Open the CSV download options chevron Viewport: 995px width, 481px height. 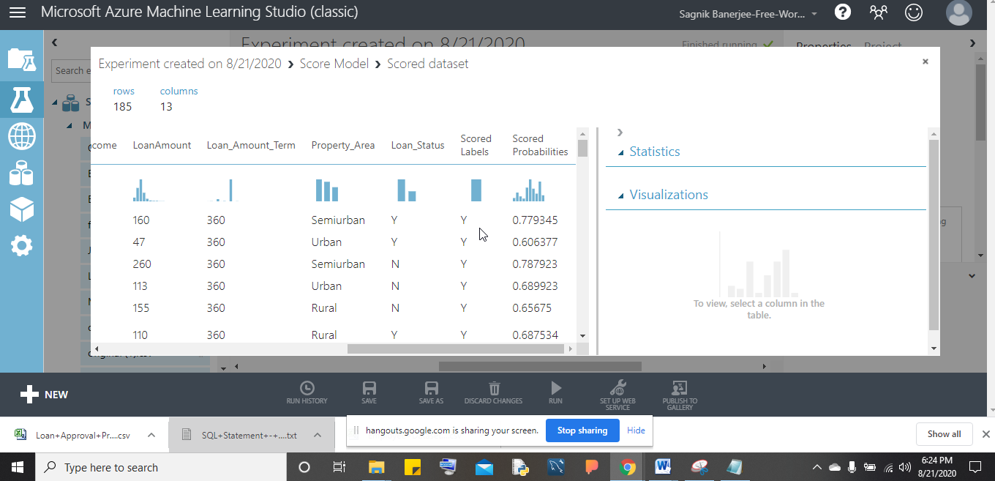151,435
